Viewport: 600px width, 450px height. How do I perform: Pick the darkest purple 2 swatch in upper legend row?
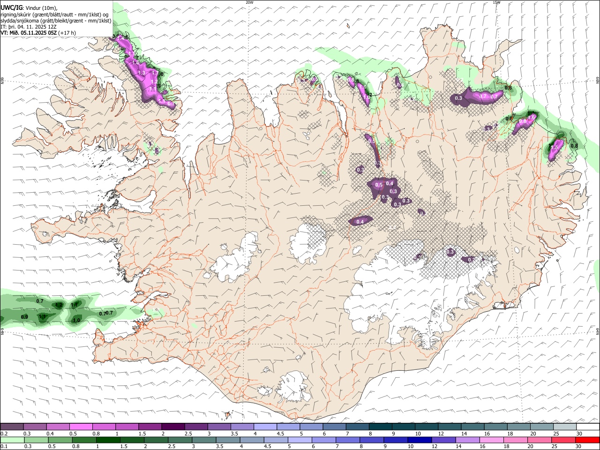point(172,427)
